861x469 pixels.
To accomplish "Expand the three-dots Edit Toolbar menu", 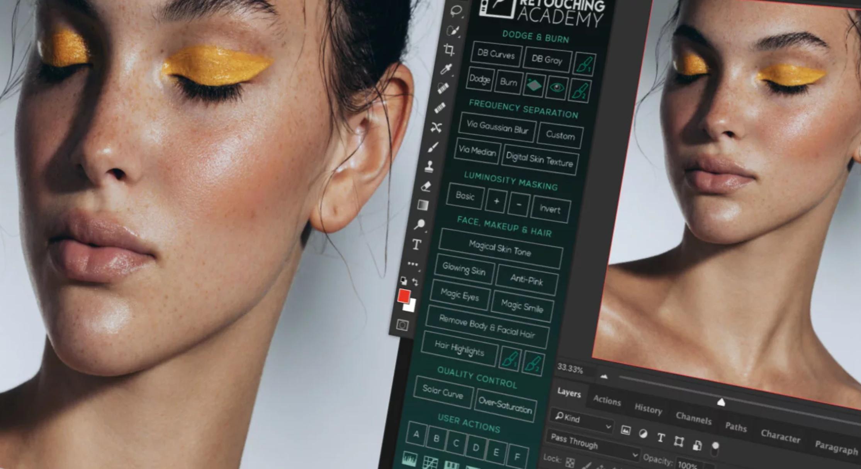I will (413, 264).
